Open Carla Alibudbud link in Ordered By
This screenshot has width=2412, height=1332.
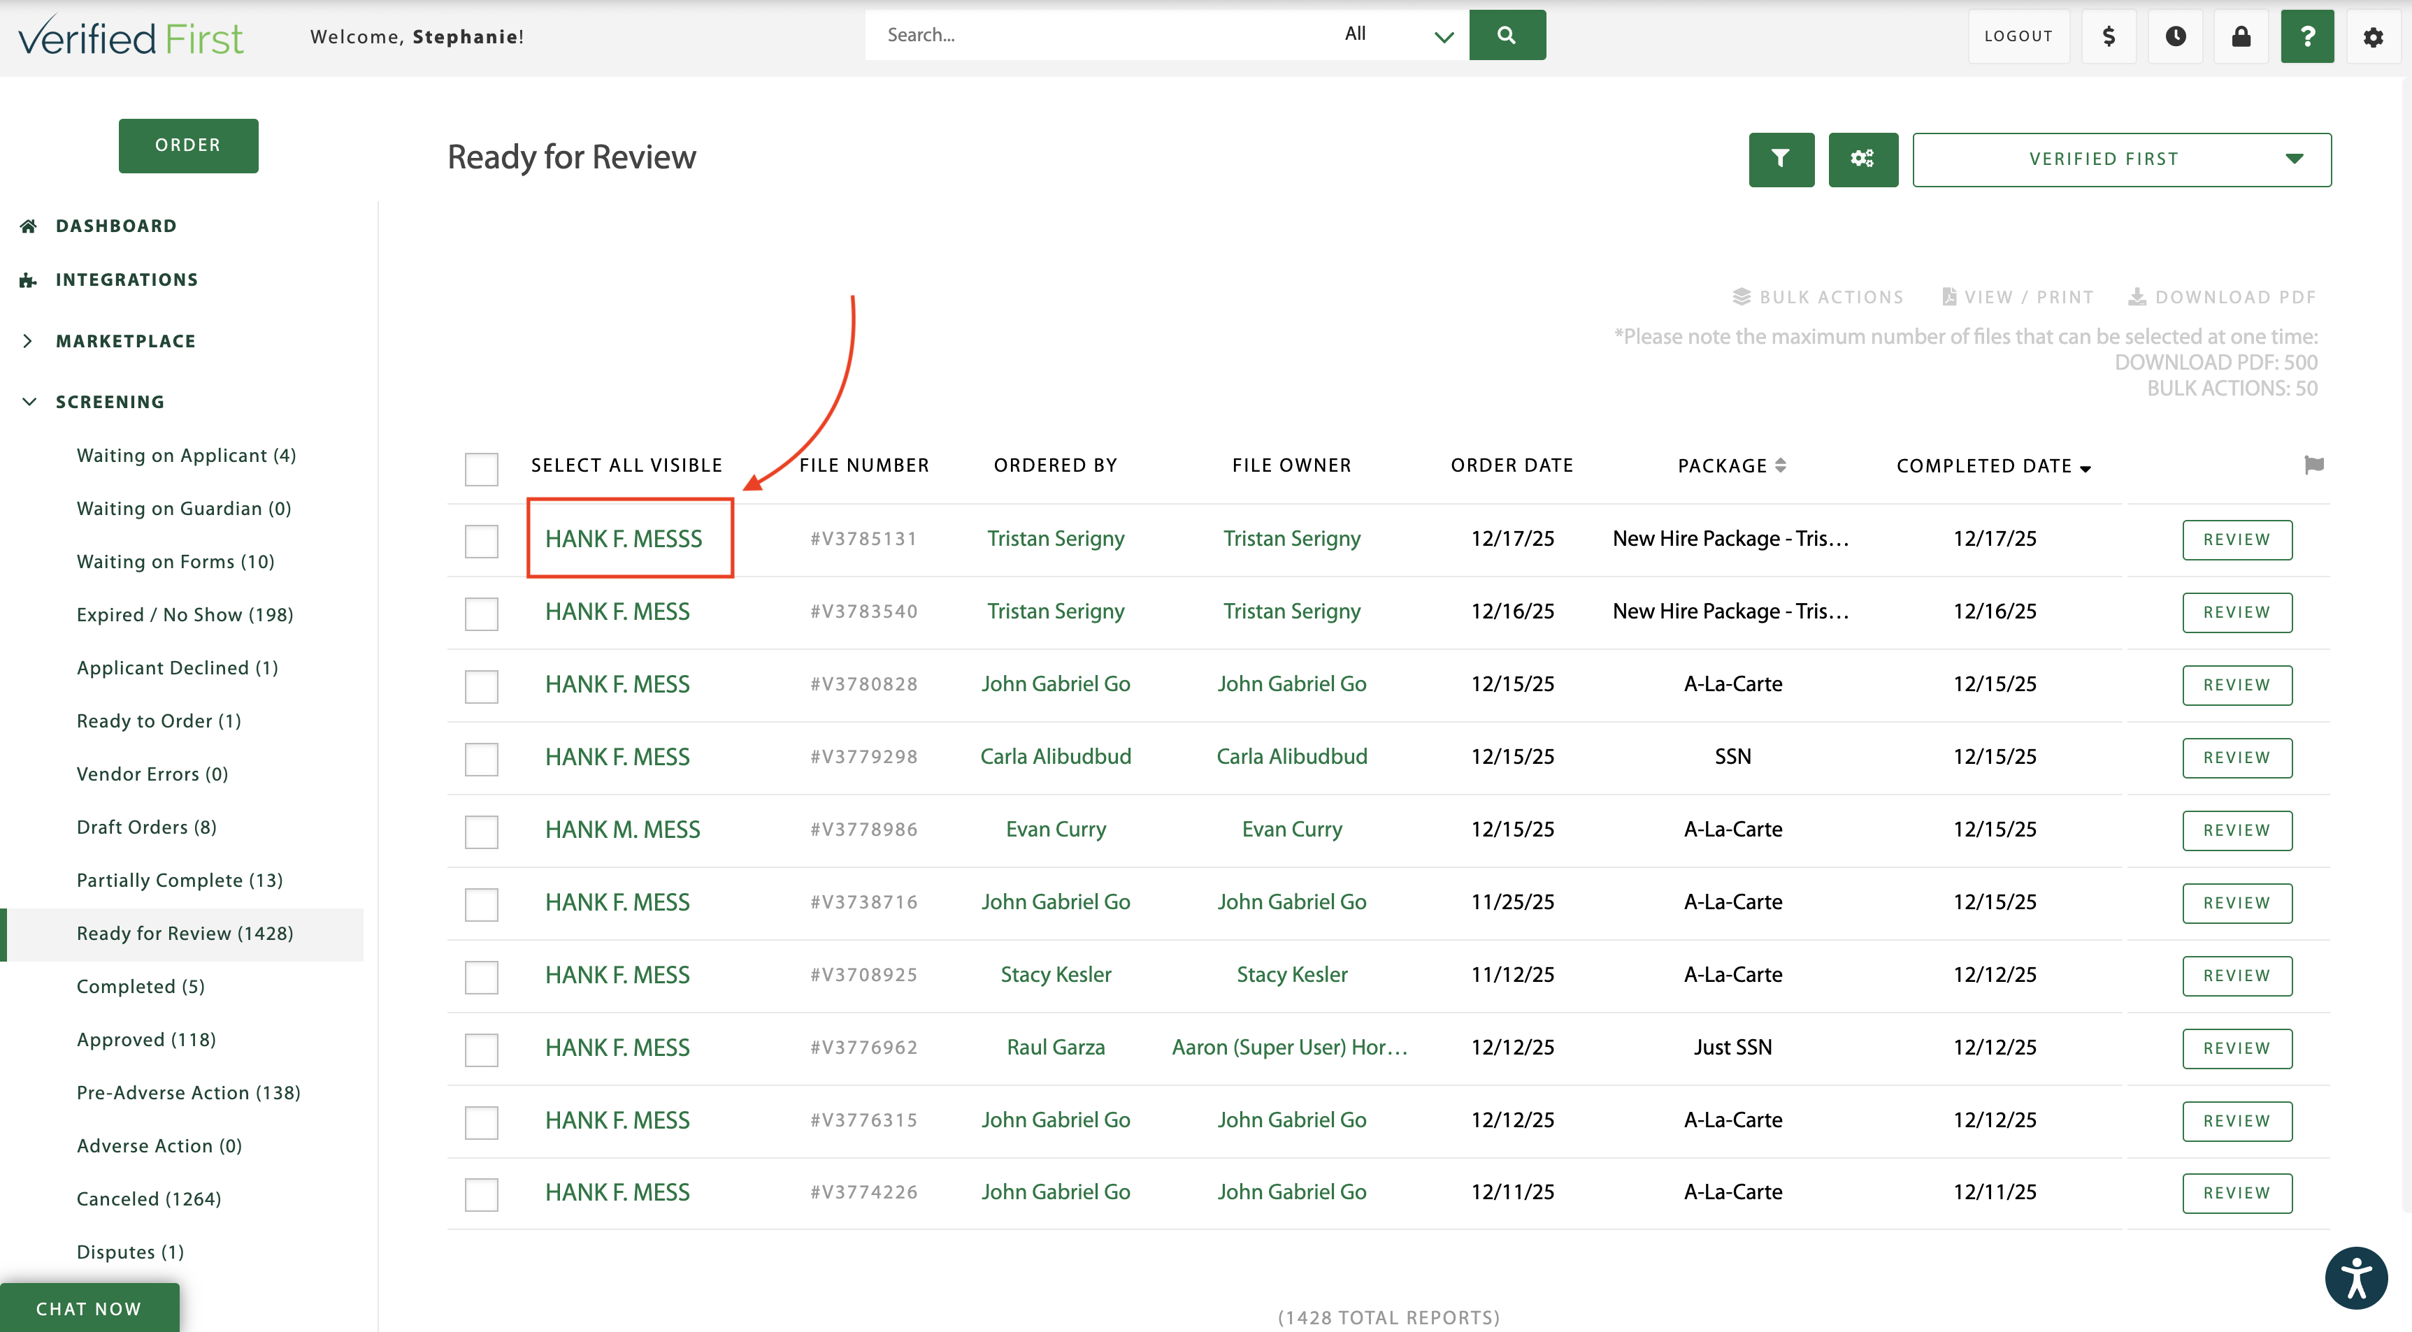[x=1055, y=756]
